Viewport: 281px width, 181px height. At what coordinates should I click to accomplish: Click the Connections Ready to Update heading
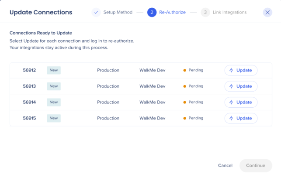[x=41, y=33]
